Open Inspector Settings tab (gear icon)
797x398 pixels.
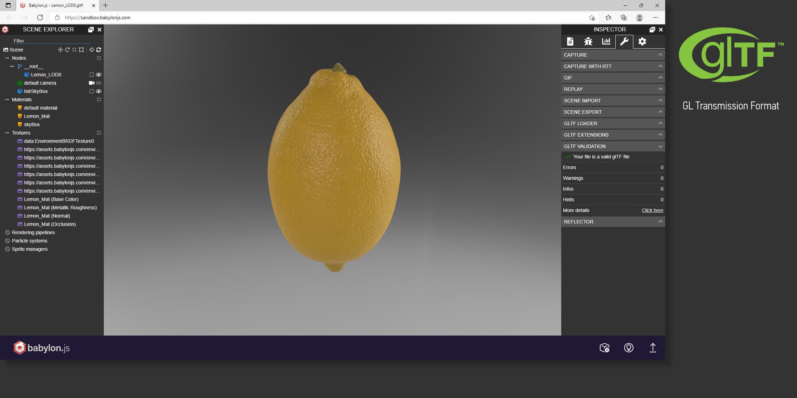[642, 41]
